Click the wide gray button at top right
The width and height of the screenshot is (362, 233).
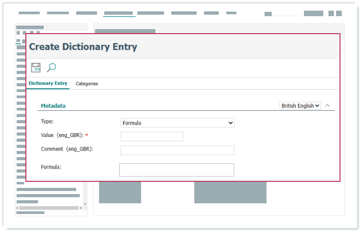313,14
